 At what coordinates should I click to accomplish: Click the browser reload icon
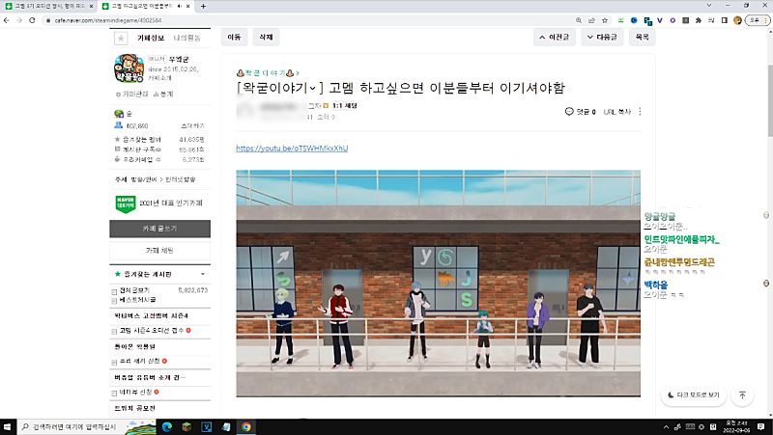(x=34, y=20)
